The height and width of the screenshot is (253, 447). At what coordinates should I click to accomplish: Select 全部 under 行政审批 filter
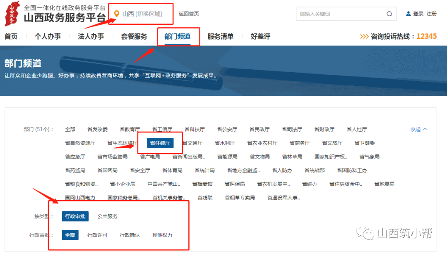click(x=70, y=235)
